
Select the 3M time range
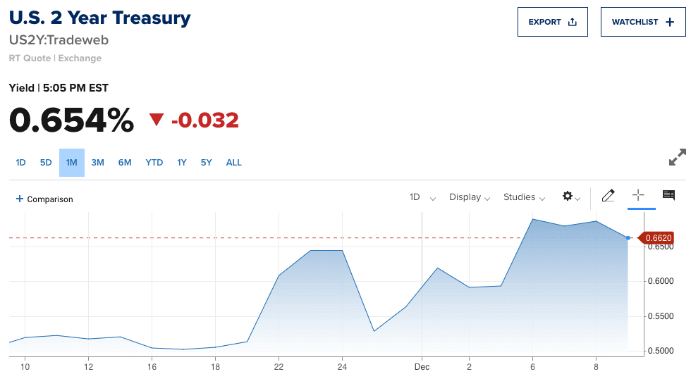pyautogui.click(x=98, y=163)
